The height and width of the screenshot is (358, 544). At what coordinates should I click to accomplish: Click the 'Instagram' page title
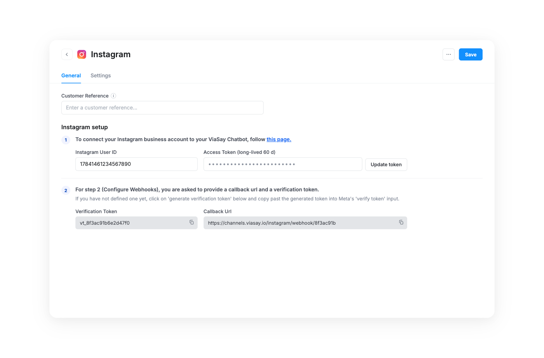pyautogui.click(x=111, y=54)
